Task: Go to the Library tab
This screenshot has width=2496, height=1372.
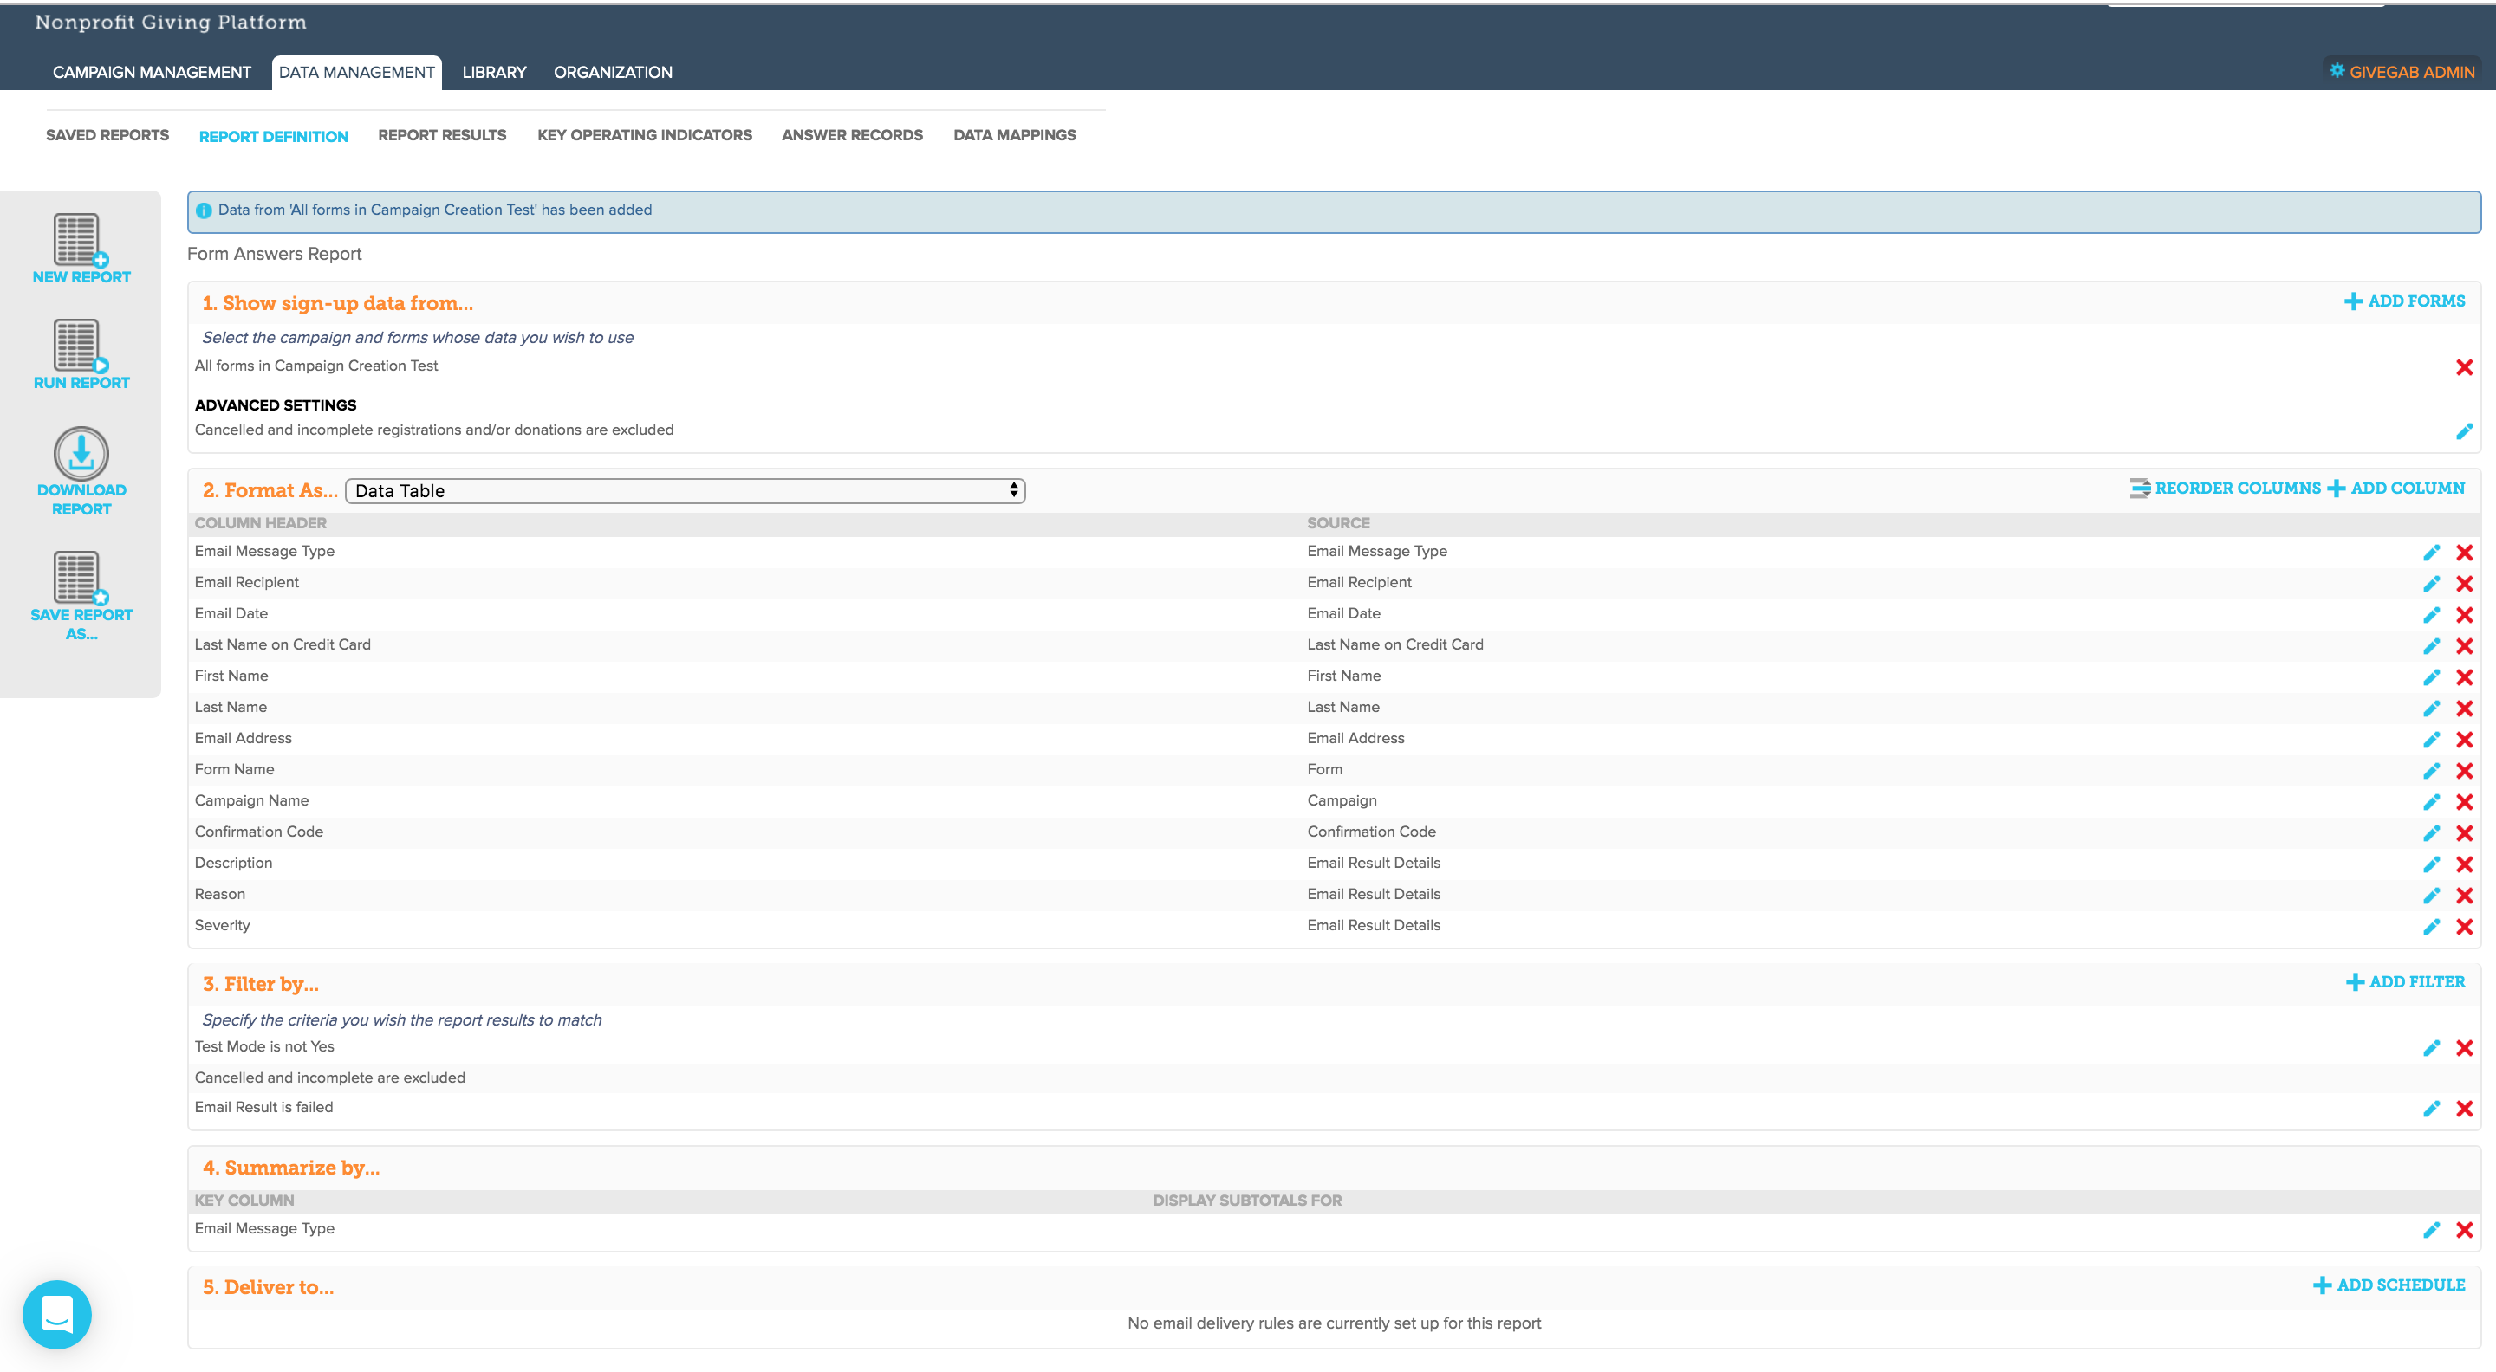Action: click(494, 73)
